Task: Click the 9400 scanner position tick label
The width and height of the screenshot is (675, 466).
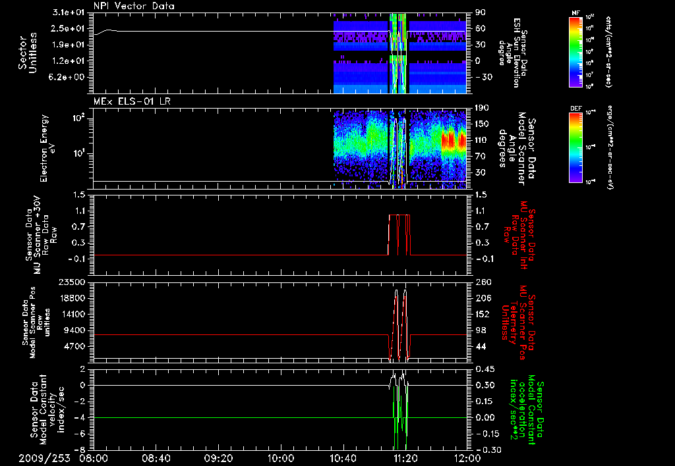Action: (x=74, y=330)
